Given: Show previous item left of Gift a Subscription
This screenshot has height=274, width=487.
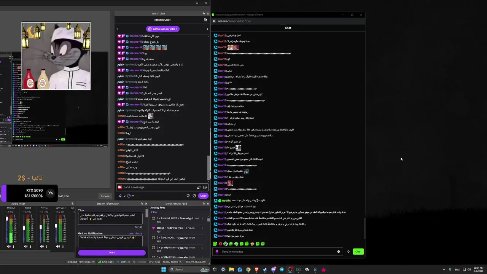Looking at the screenshot, I should click(x=117, y=29).
